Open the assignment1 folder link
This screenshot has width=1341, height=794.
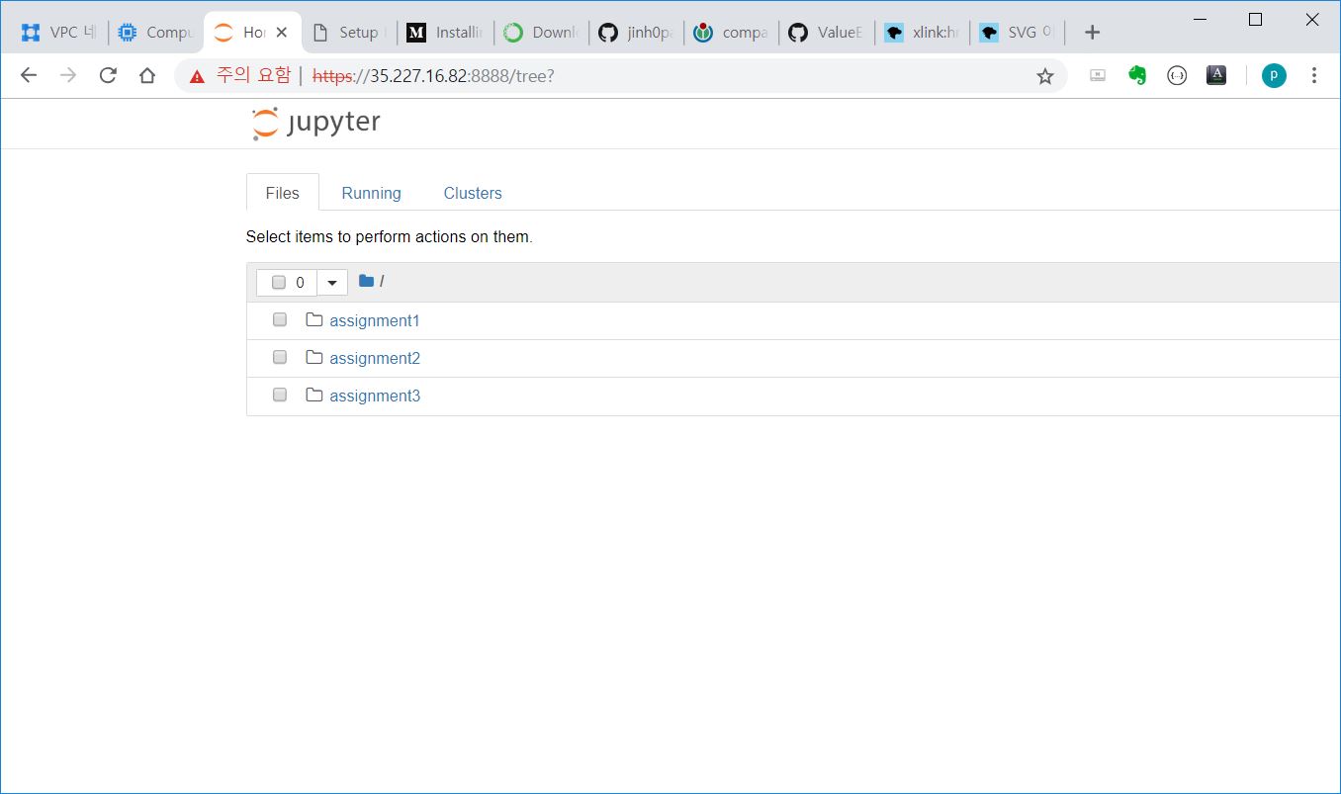point(375,320)
